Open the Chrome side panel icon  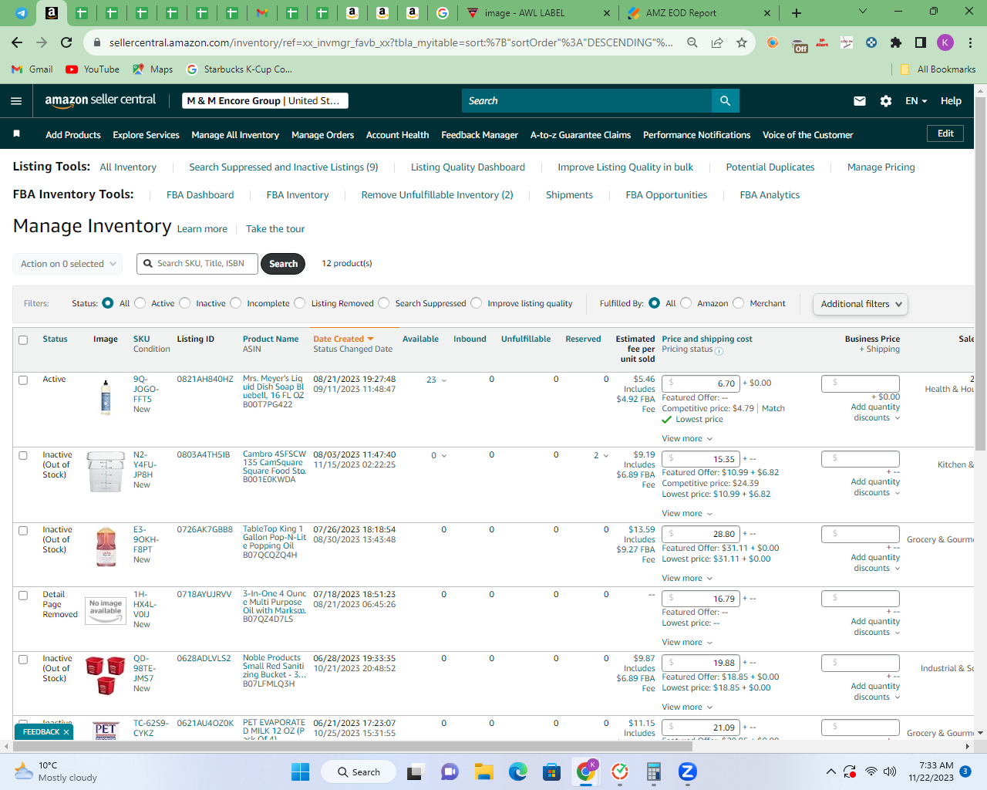[921, 42]
